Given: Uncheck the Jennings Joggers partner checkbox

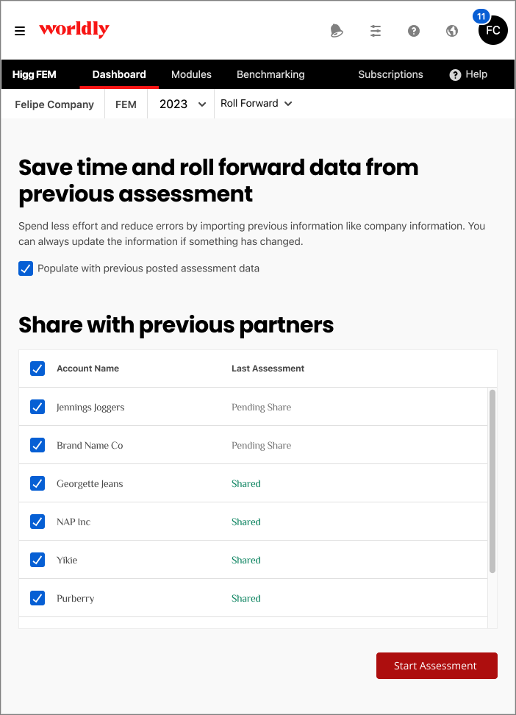Looking at the screenshot, I should (37, 407).
